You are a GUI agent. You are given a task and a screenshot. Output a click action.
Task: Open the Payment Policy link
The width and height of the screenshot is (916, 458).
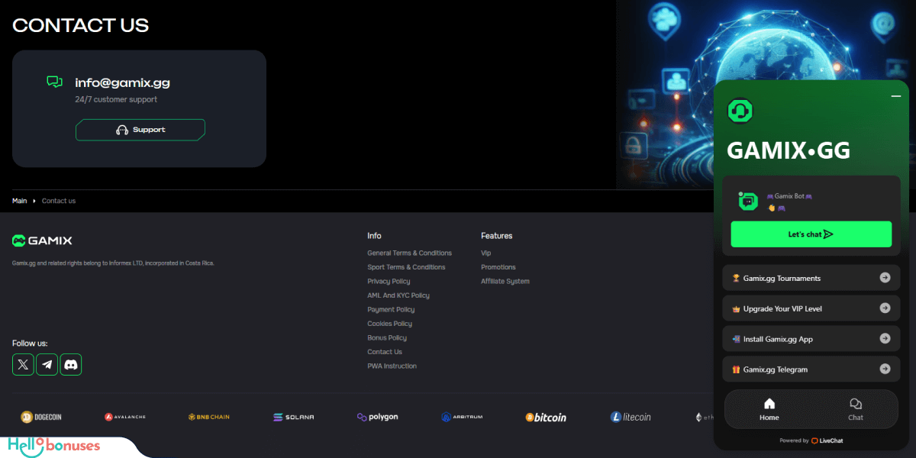click(x=391, y=309)
